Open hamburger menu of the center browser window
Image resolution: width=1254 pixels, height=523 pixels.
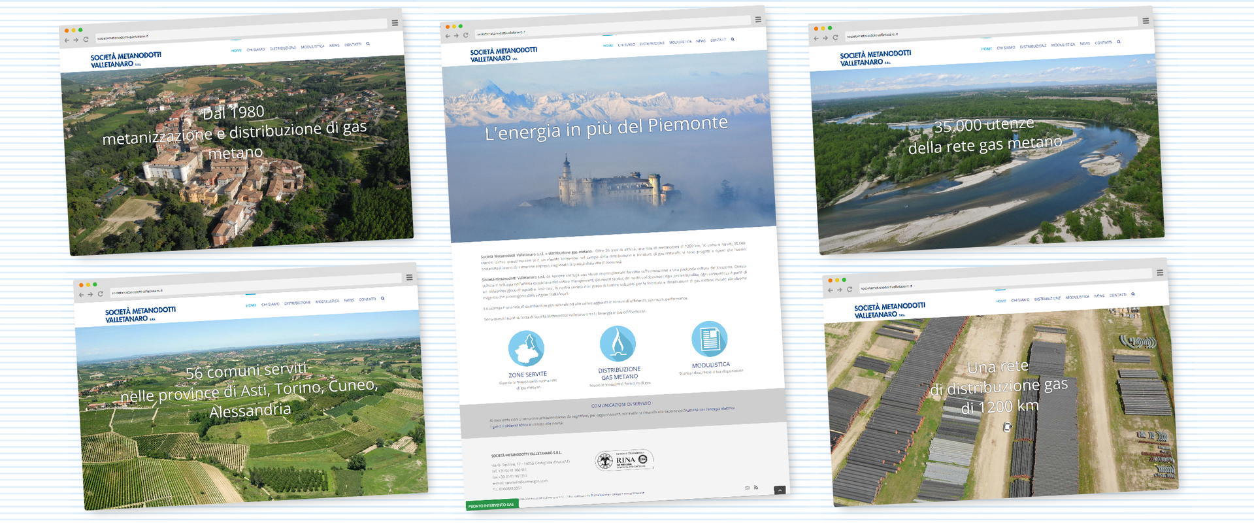pos(758,20)
